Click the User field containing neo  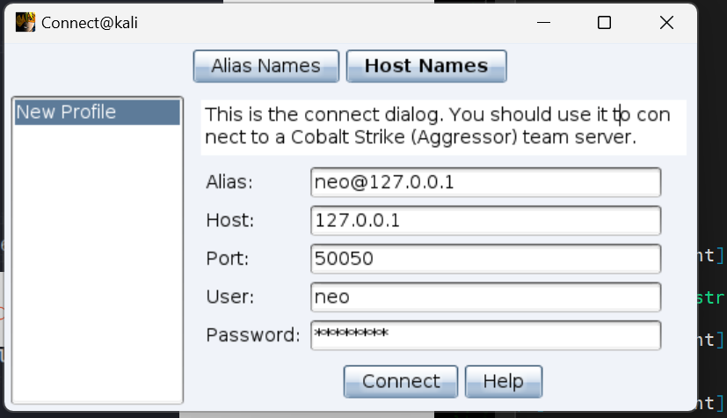484,297
